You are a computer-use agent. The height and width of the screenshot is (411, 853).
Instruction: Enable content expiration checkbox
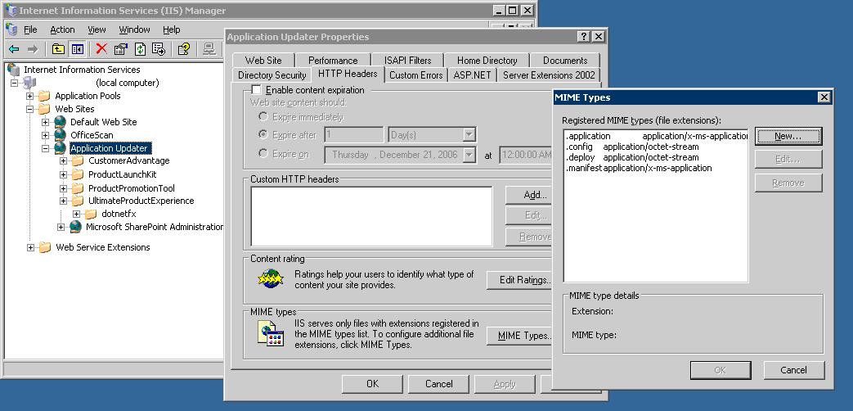tap(256, 90)
